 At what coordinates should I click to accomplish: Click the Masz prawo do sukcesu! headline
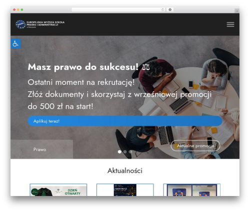[88, 67]
